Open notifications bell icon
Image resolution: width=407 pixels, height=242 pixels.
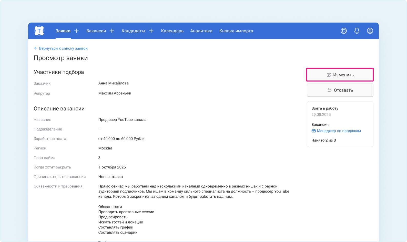(x=357, y=31)
